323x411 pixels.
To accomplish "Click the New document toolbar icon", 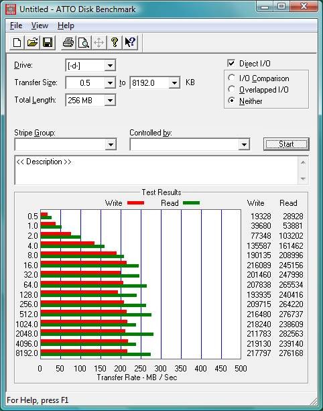I will click(x=17, y=42).
